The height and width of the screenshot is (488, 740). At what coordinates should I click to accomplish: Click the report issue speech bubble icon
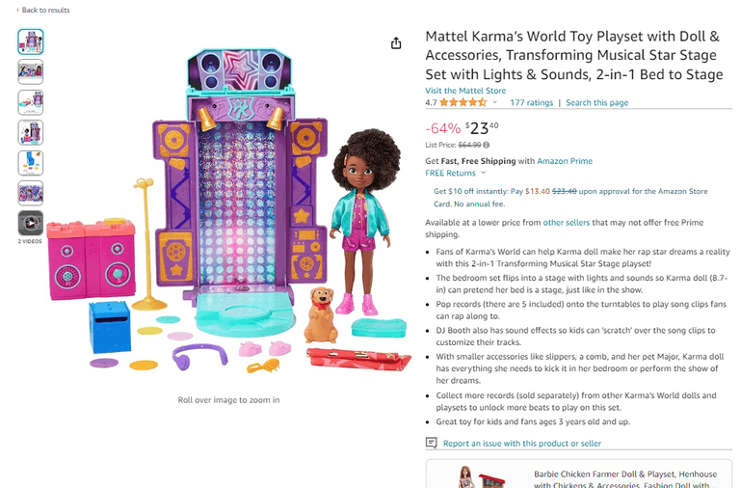[x=432, y=444]
